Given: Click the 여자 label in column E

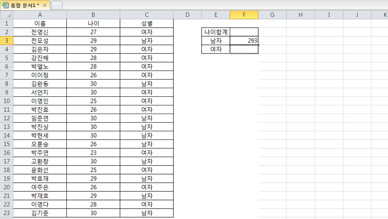Looking at the screenshot, I should (x=216, y=49).
